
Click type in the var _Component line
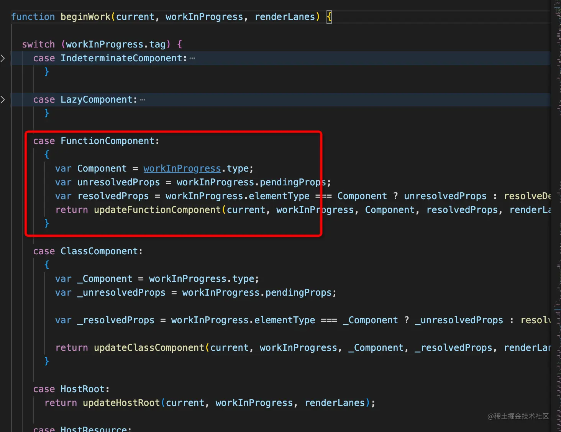click(243, 279)
